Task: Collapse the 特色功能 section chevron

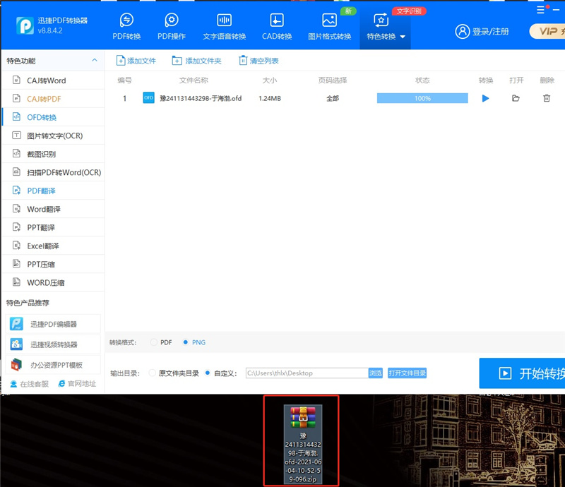Action: (95, 60)
